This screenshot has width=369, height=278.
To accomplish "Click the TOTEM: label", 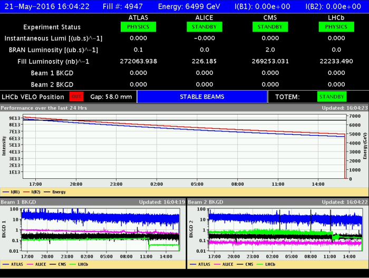I will [x=288, y=97].
